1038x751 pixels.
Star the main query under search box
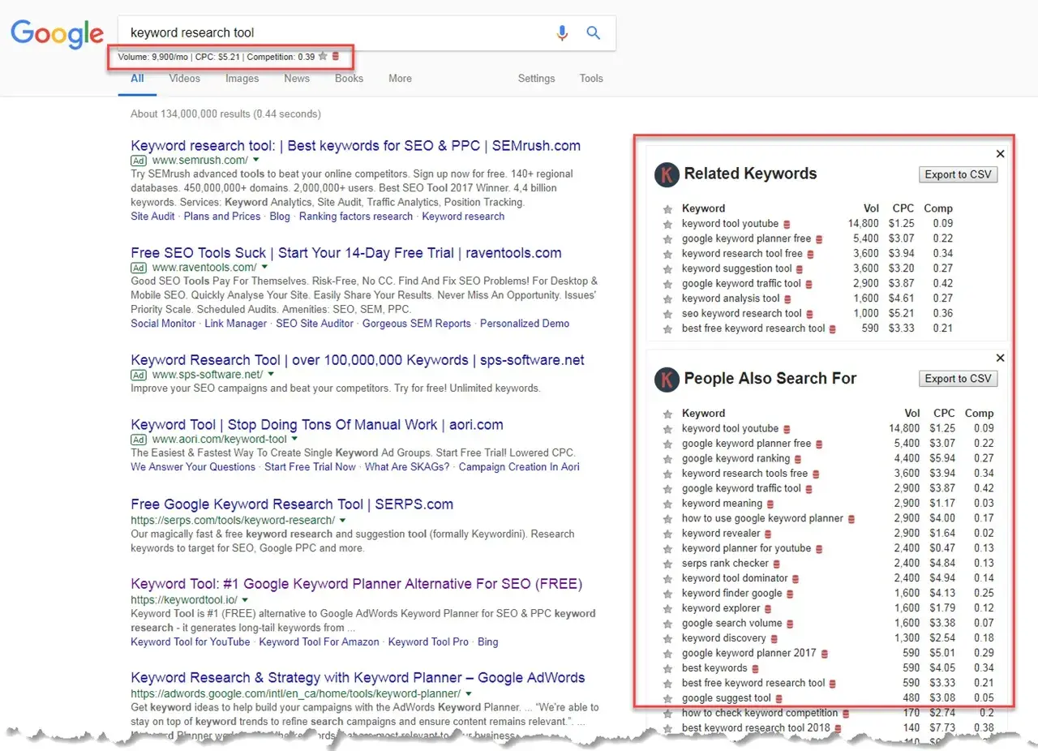tap(323, 57)
